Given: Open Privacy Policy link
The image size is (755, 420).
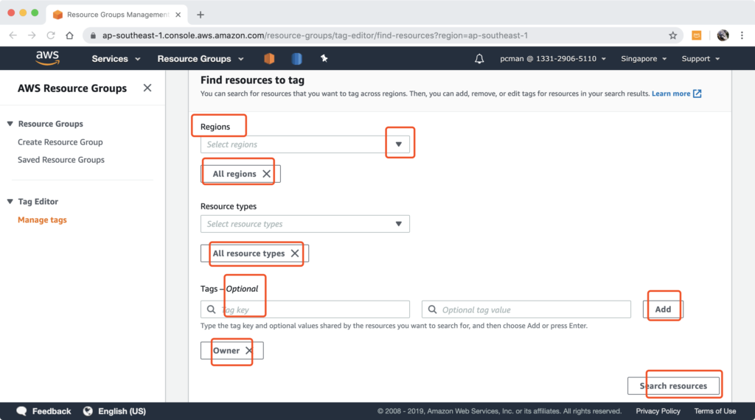Looking at the screenshot, I should (x=658, y=411).
